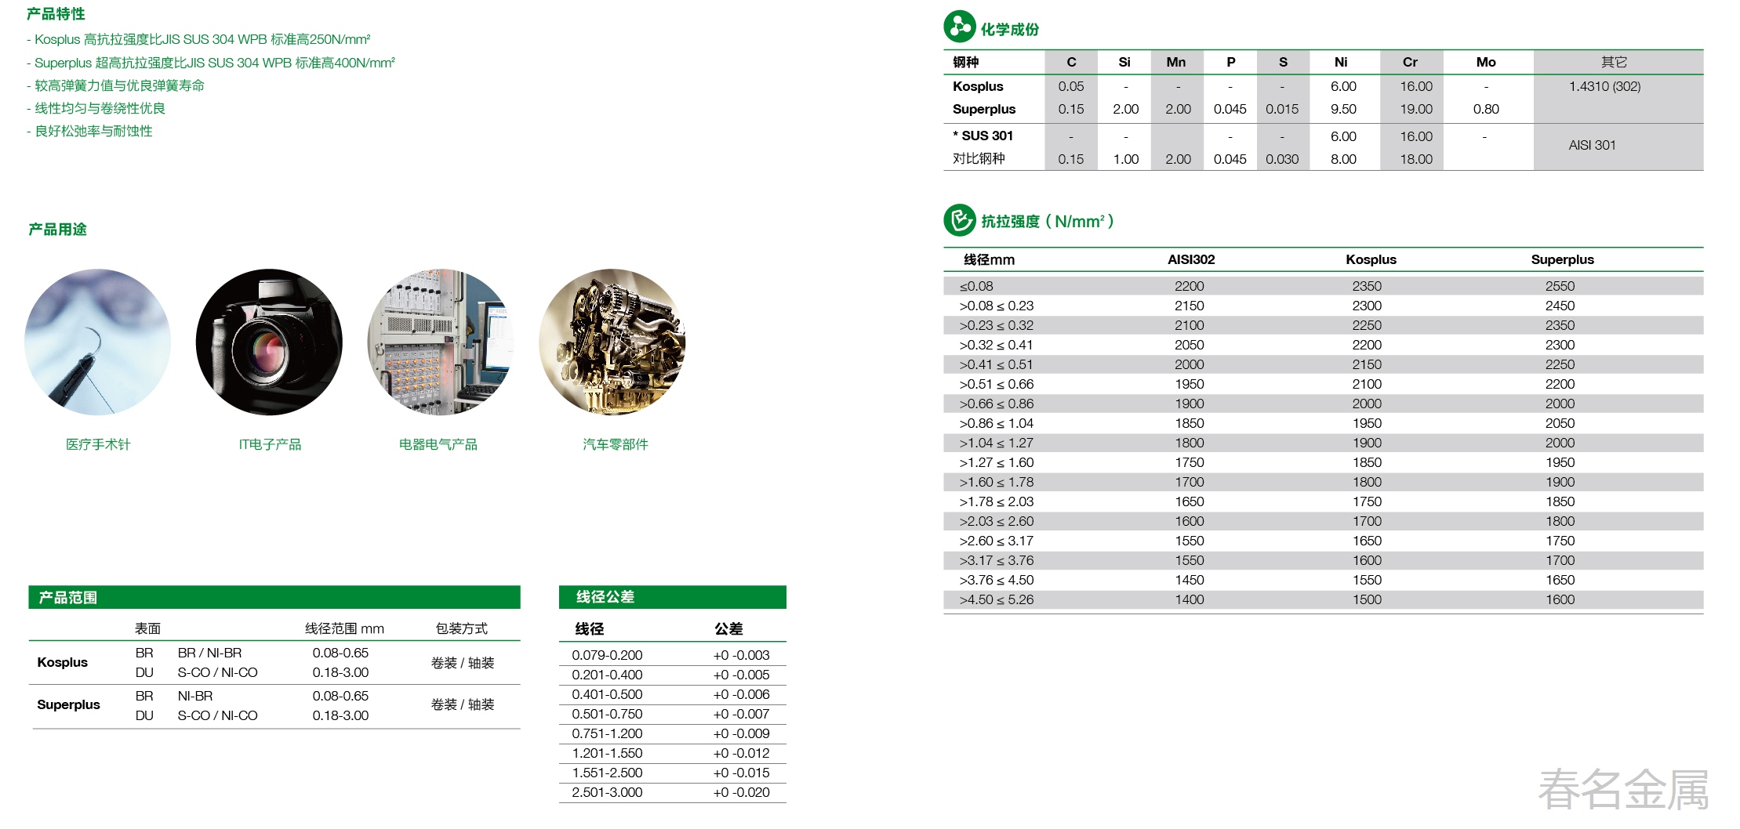Click the ≤0.08 wire diameter row
Viewport: 1740px width, 829px height.
976,286
